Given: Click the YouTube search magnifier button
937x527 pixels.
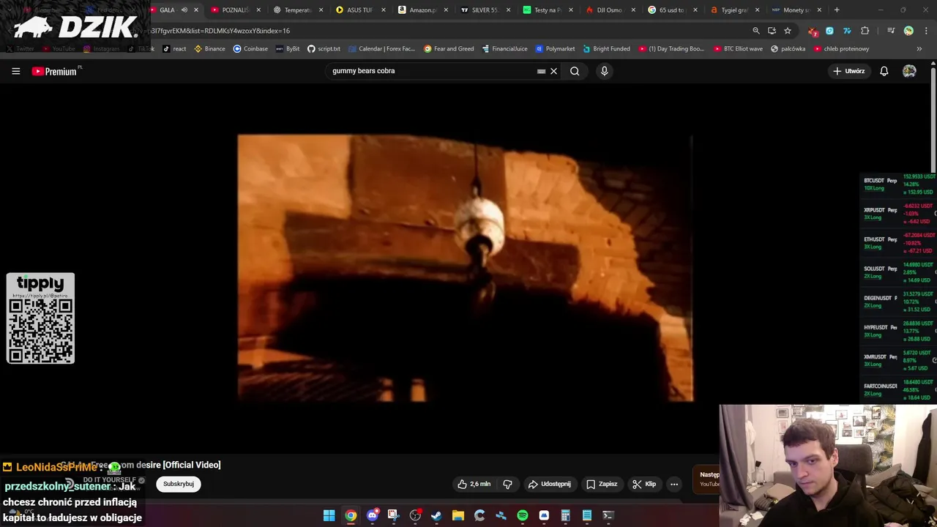Looking at the screenshot, I should pyautogui.click(x=575, y=71).
